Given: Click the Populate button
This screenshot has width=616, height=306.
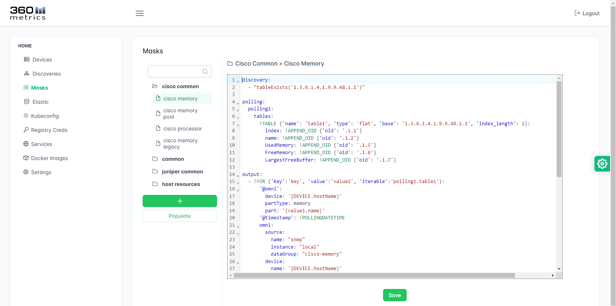Looking at the screenshot, I should tap(180, 216).
